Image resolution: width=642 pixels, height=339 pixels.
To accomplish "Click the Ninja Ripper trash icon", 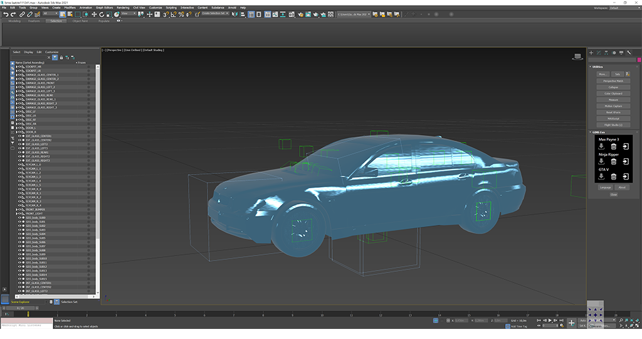I will coord(613,161).
